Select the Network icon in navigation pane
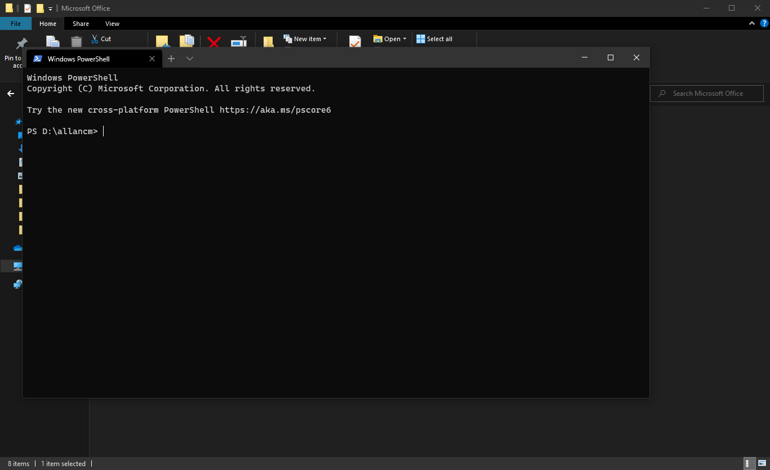Image resolution: width=770 pixels, height=470 pixels. [x=18, y=284]
